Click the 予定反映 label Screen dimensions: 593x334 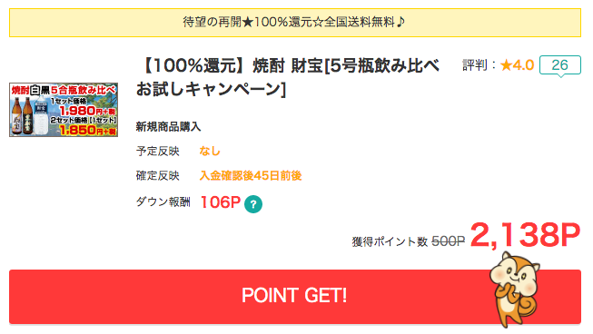(158, 152)
